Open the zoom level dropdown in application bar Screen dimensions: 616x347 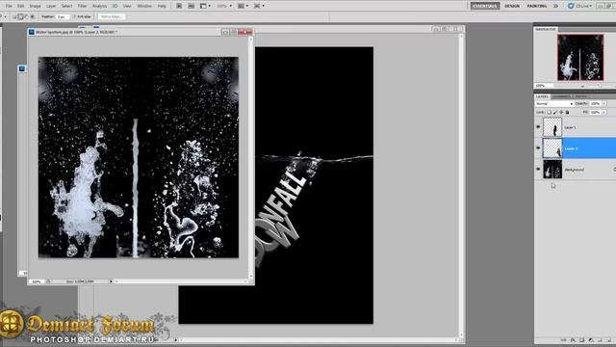[224, 6]
